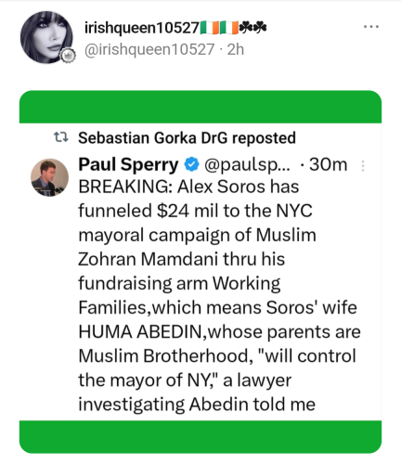
Task: Click the HUMA ABEDIN line of the tweet
Action: (219, 331)
